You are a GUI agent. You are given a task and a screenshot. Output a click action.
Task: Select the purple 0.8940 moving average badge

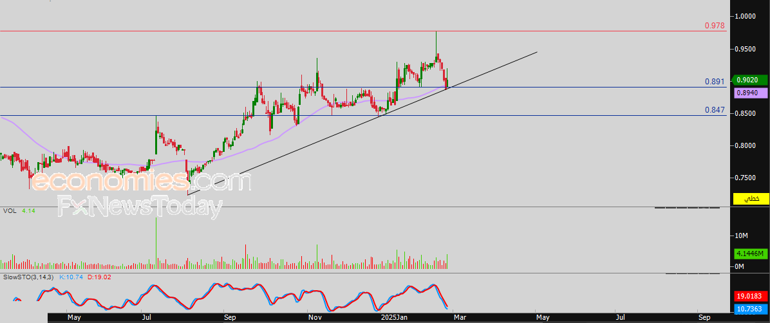click(x=751, y=92)
